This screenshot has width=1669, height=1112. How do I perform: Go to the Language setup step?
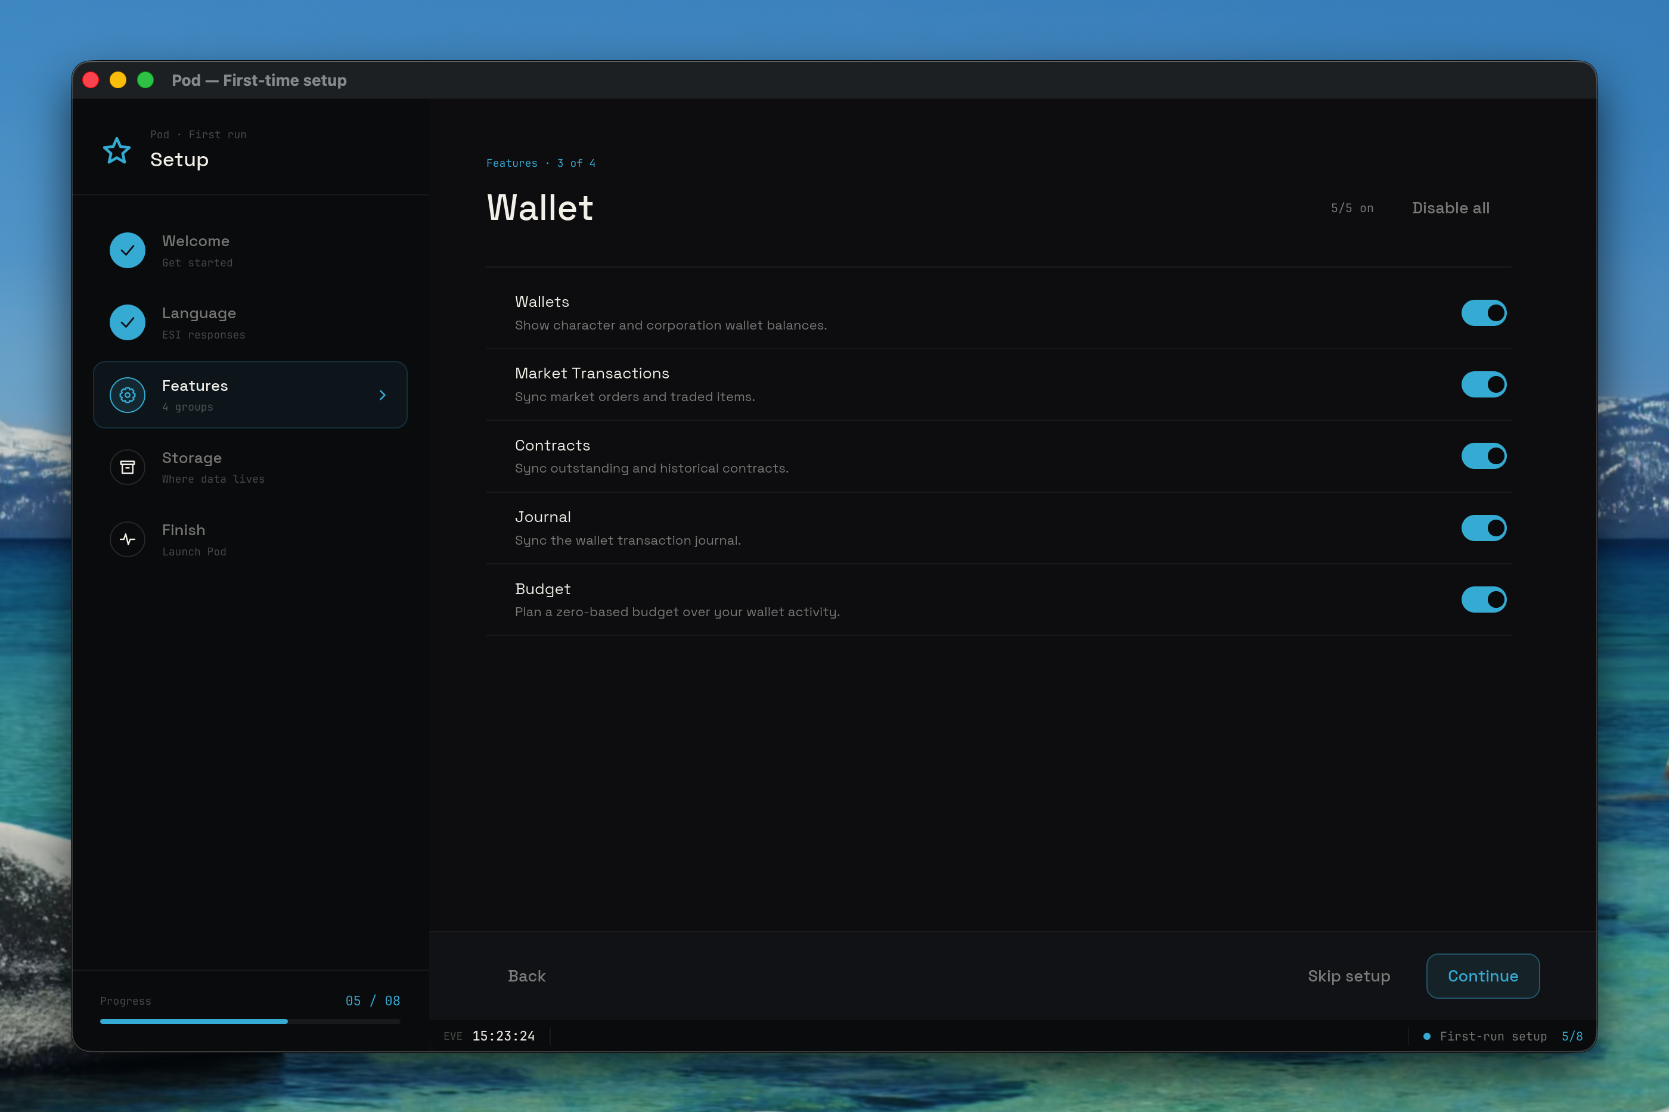pos(250,322)
